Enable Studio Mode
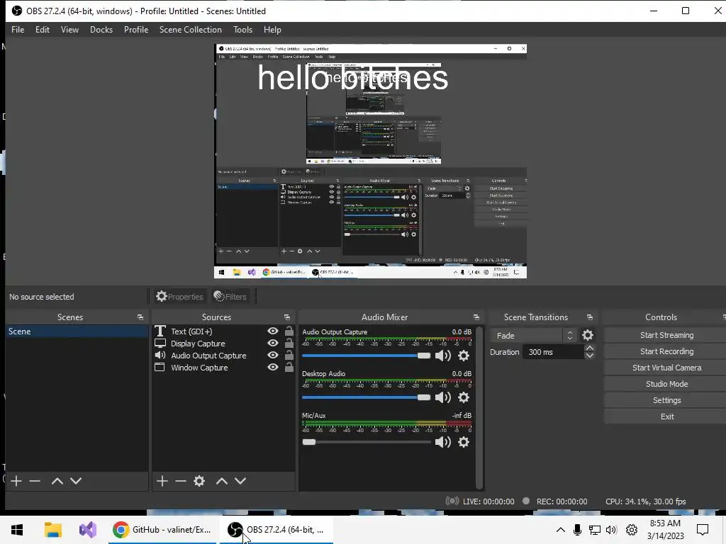This screenshot has height=544, width=726. (x=666, y=383)
